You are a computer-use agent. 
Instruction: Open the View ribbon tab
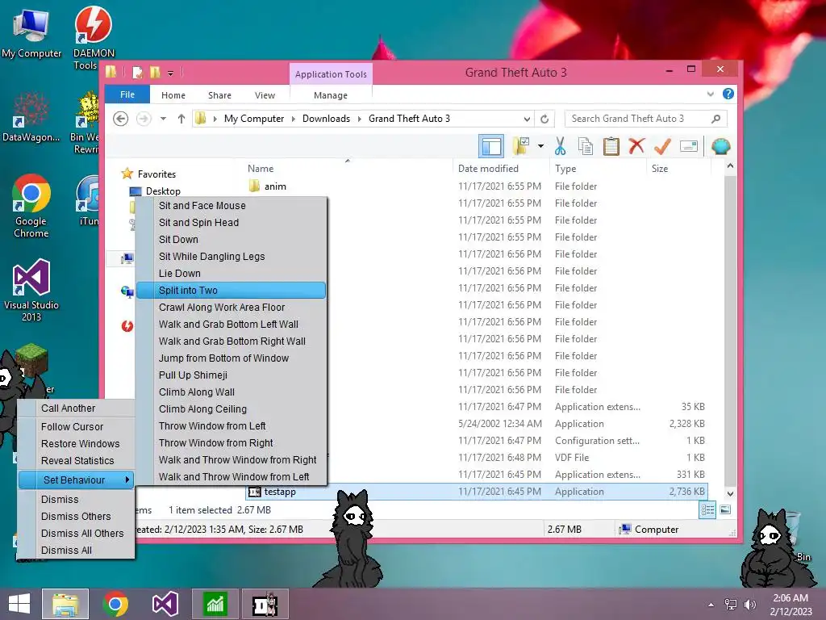(265, 95)
